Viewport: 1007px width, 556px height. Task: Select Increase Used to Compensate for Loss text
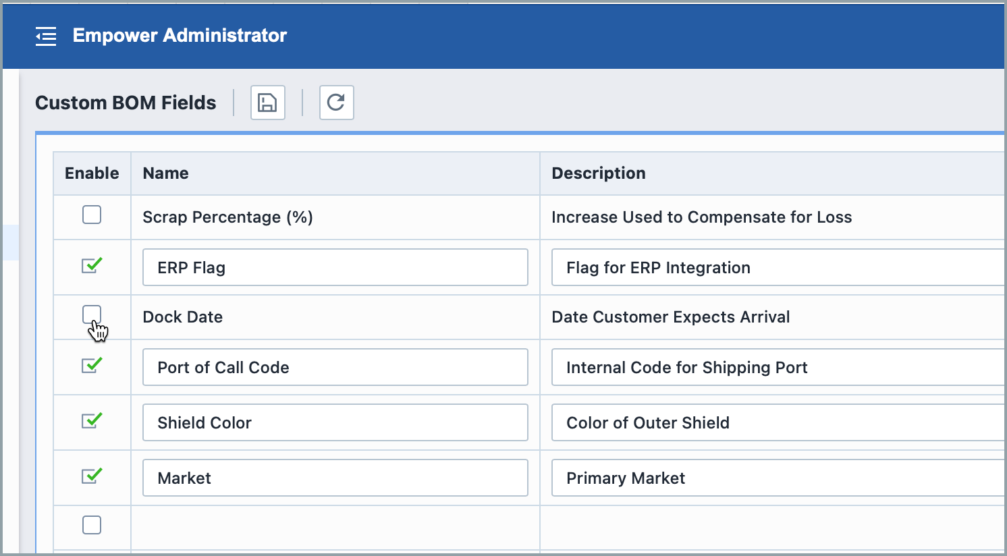[x=701, y=217]
